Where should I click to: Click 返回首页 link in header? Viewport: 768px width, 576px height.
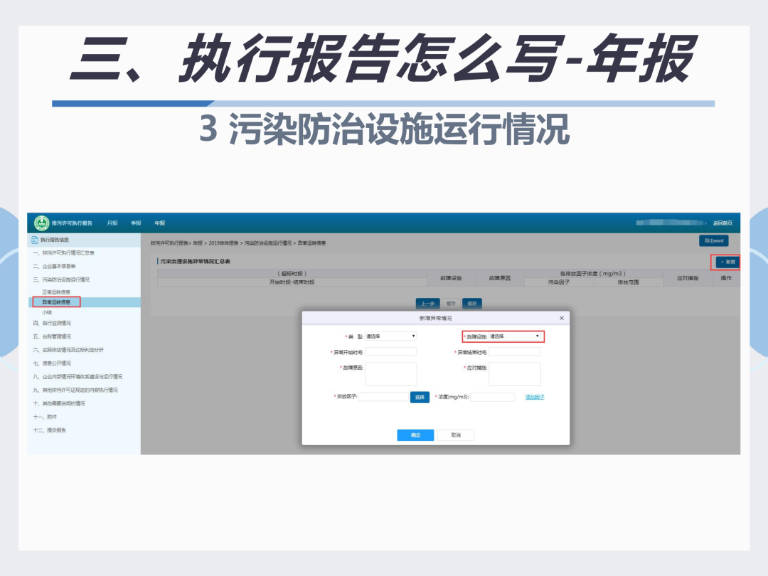click(722, 223)
